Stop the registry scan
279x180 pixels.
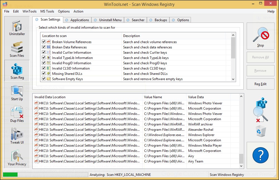point(261,36)
